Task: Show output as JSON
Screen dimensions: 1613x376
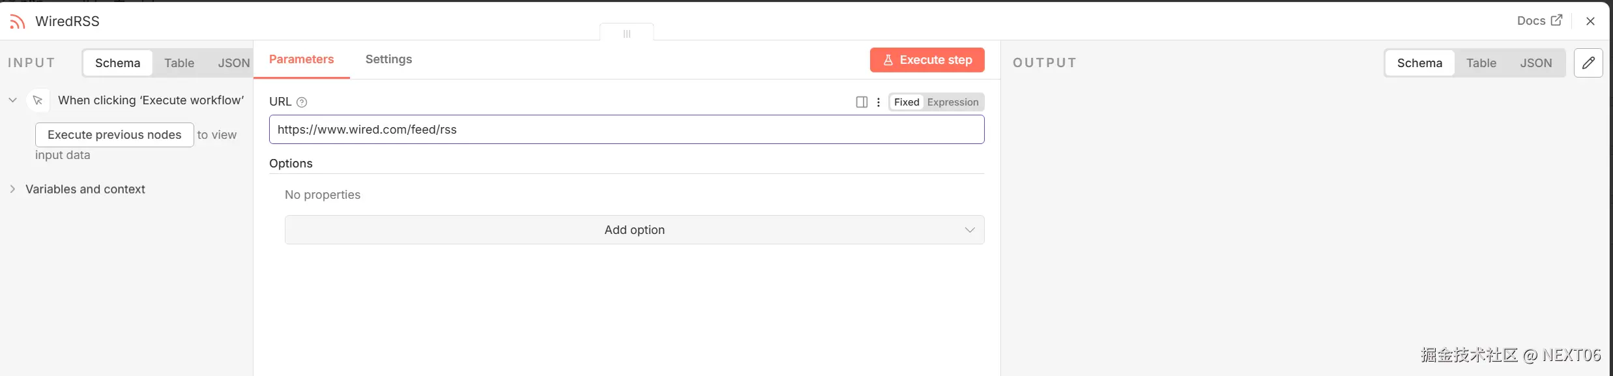Action: click(1535, 63)
